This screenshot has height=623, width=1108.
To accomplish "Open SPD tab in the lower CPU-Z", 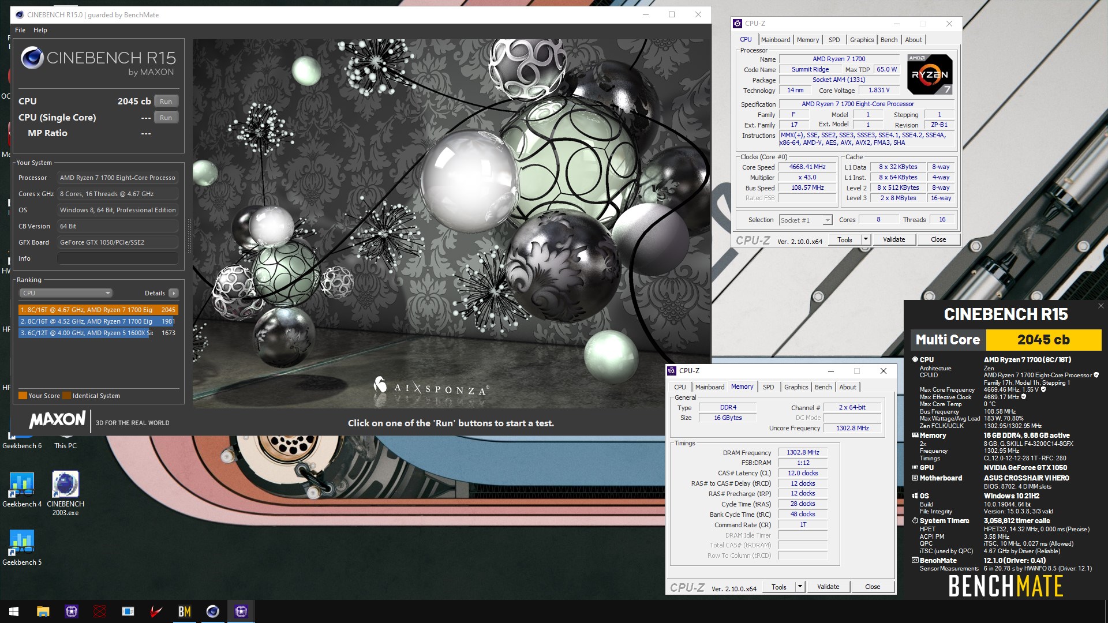I will click(769, 387).
